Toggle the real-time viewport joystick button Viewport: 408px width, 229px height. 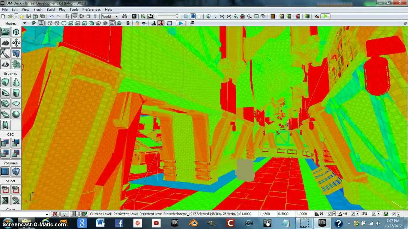tap(41, 23)
